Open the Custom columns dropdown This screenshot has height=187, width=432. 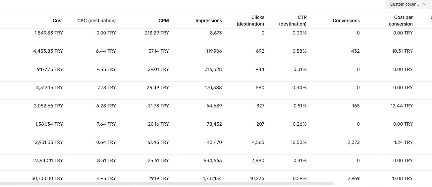pos(405,4)
